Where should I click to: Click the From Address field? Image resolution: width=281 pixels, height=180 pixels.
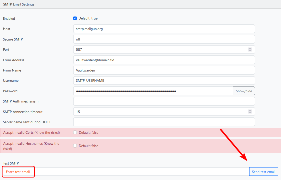point(164,60)
